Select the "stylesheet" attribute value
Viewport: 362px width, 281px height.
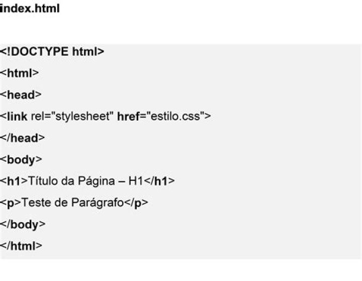point(80,116)
